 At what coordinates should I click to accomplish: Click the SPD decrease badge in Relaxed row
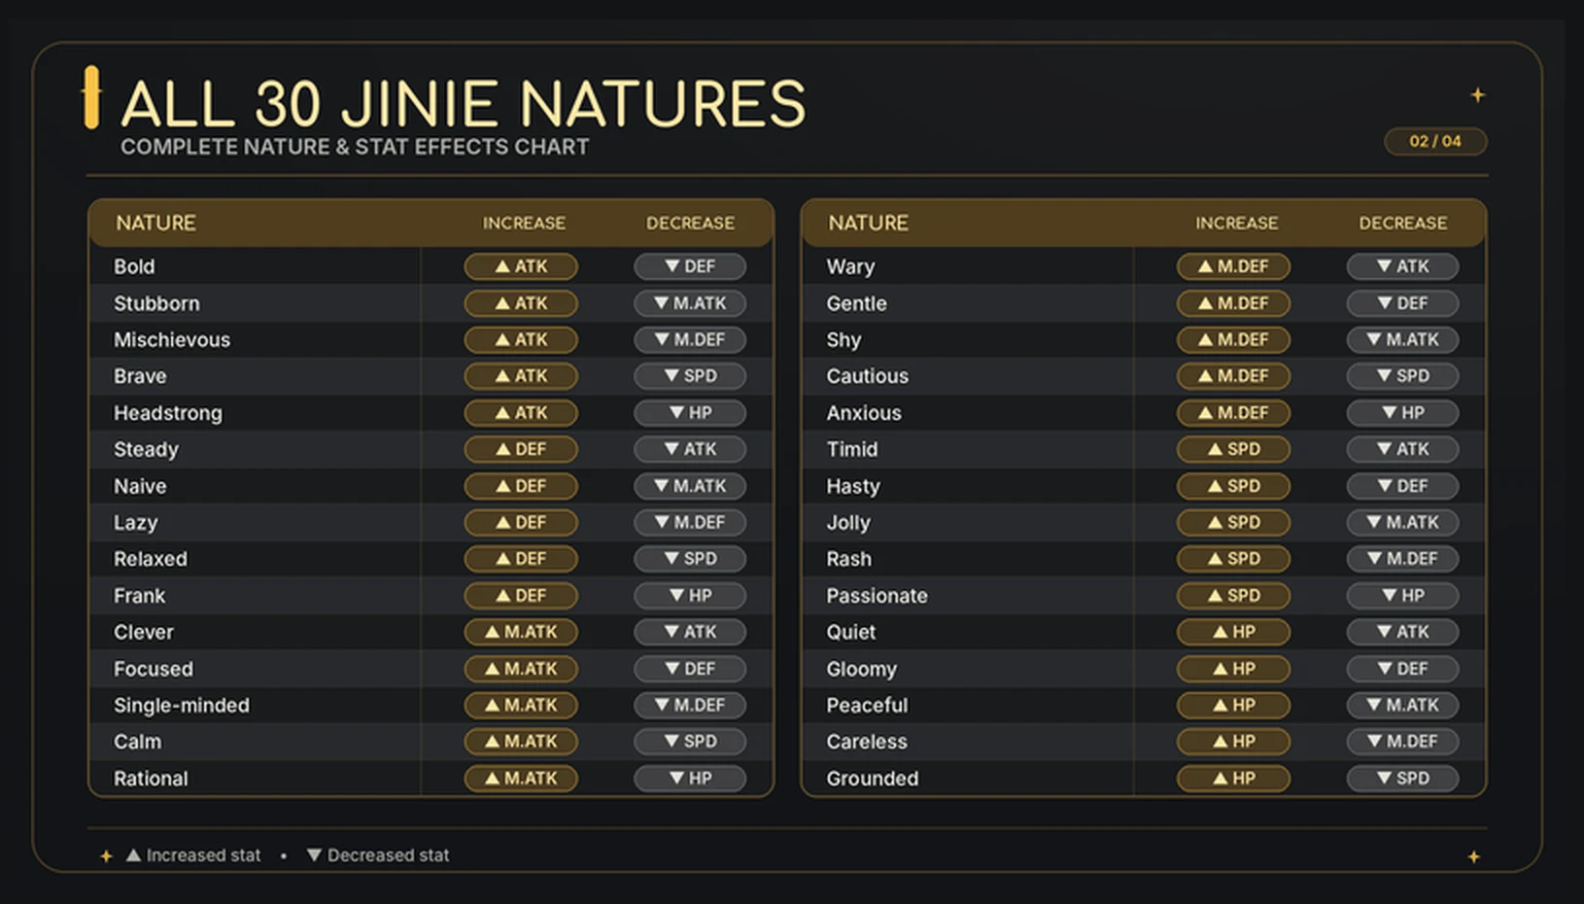tap(690, 559)
